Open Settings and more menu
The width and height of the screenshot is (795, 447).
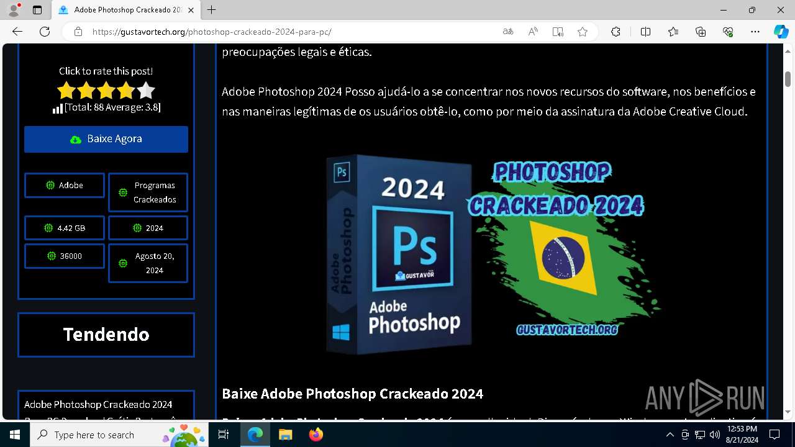point(755,32)
